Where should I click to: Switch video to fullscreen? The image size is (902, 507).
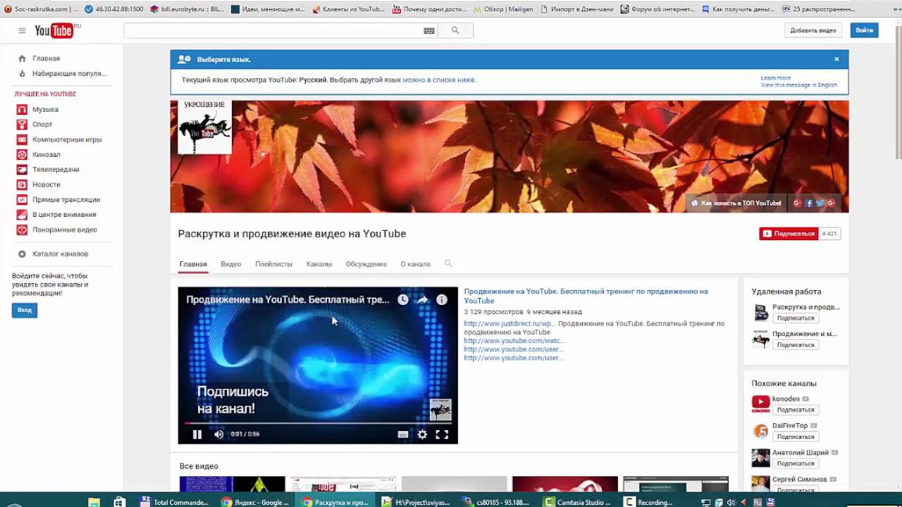point(442,434)
